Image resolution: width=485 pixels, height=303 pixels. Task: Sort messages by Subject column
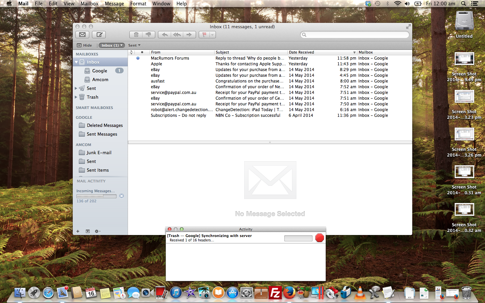click(251, 52)
